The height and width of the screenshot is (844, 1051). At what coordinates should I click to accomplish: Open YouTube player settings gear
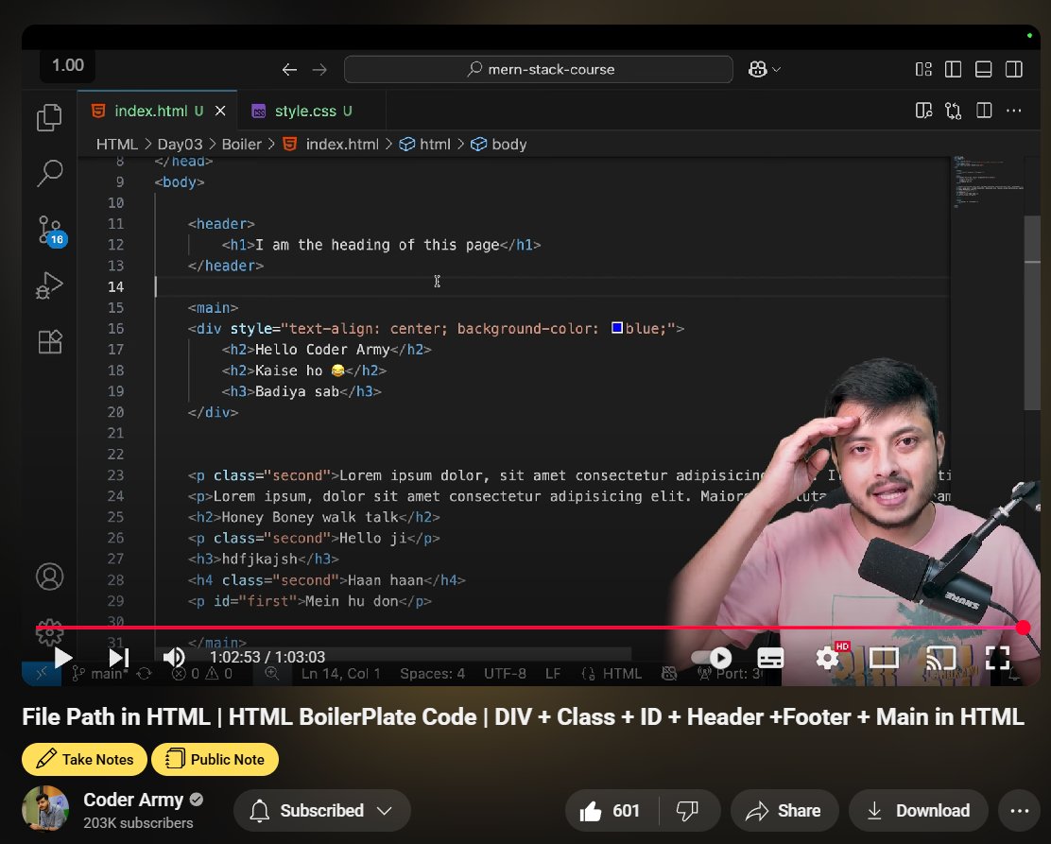(x=828, y=658)
